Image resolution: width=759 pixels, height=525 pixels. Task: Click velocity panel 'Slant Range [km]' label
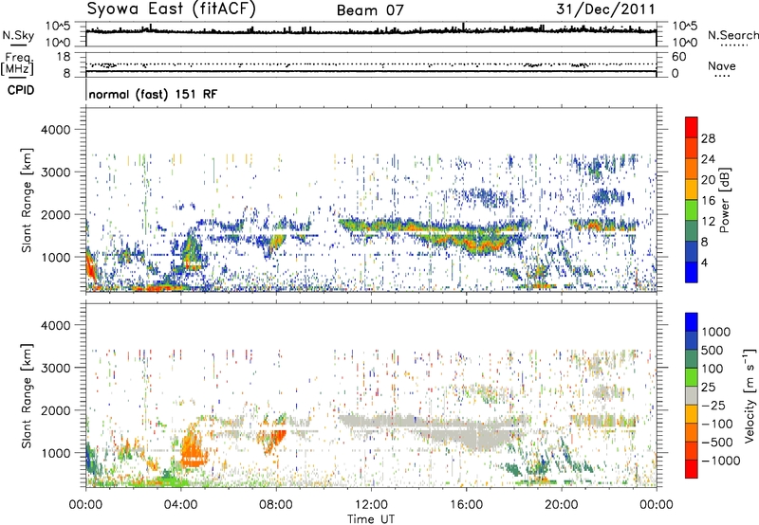[x=27, y=395]
